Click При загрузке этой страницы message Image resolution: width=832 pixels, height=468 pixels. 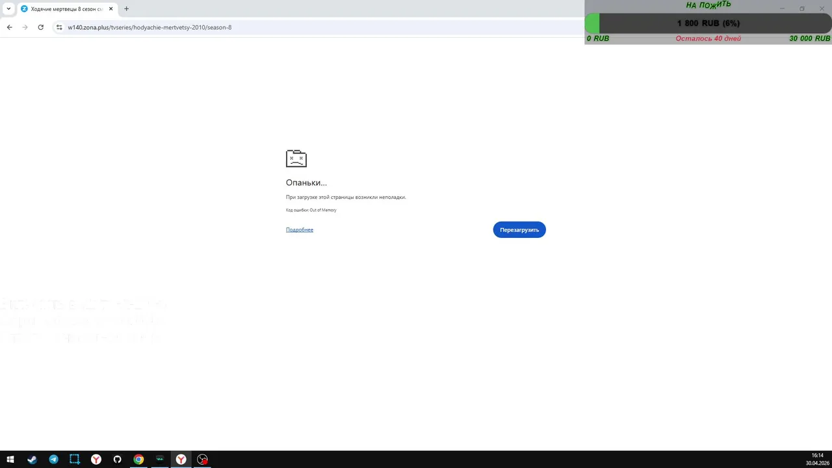pyautogui.click(x=346, y=197)
